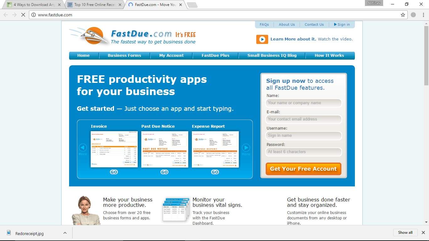The image size is (429, 241).
Task: Click the GO button under Invoice
Action: point(114,172)
